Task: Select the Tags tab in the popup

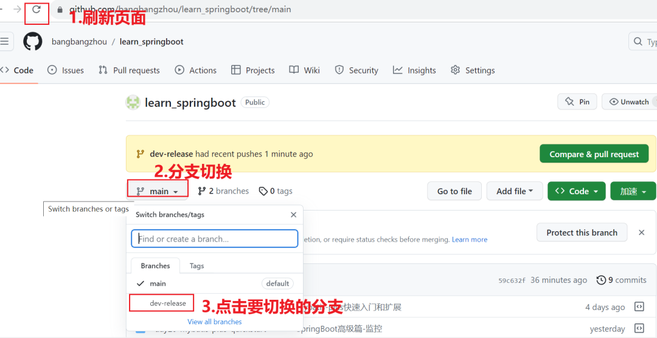Action: click(197, 266)
